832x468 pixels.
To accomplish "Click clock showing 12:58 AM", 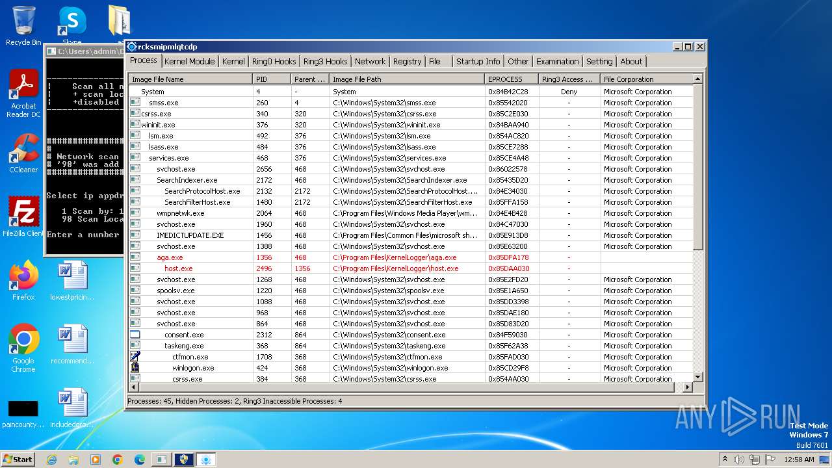I will [x=799, y=460].
